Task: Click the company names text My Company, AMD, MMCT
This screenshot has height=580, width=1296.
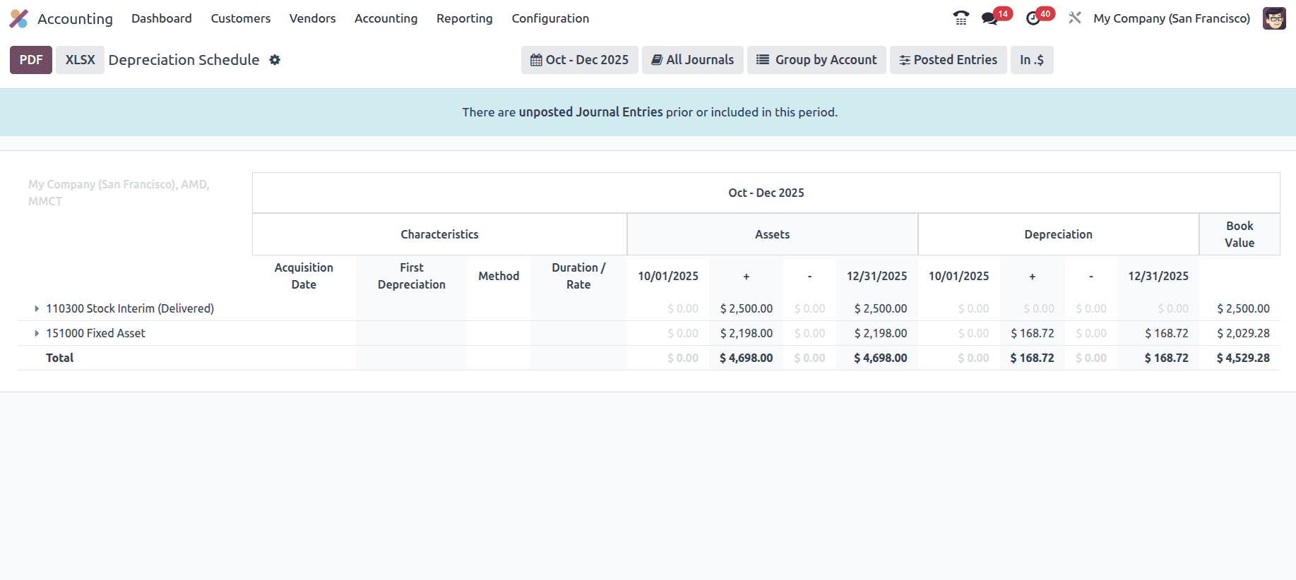Action: [x=119, y=193]
